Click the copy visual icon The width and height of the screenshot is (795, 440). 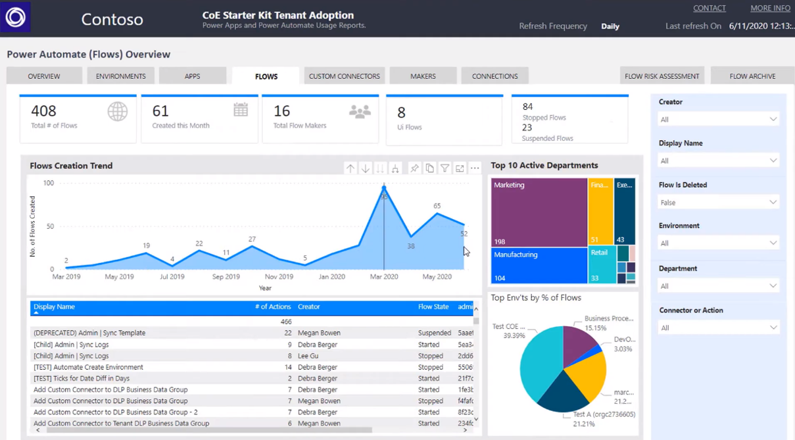tap(429, 168)
